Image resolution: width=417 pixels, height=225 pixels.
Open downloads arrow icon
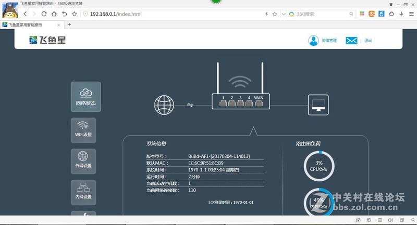pyautogui.click(x=401, y=14)
